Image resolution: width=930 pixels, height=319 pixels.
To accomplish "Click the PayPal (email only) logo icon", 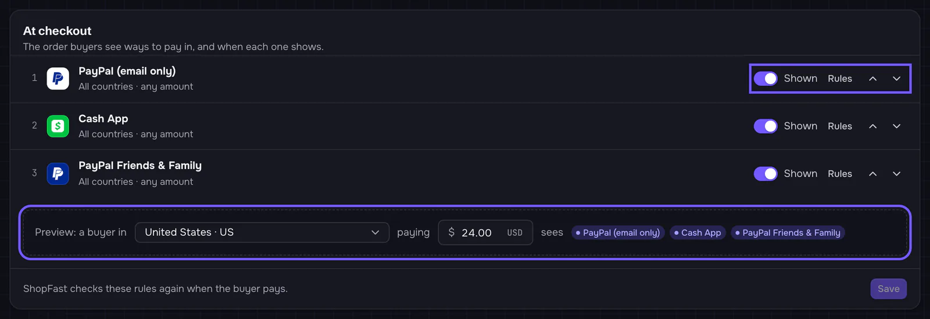I will (x=58, y=78).
